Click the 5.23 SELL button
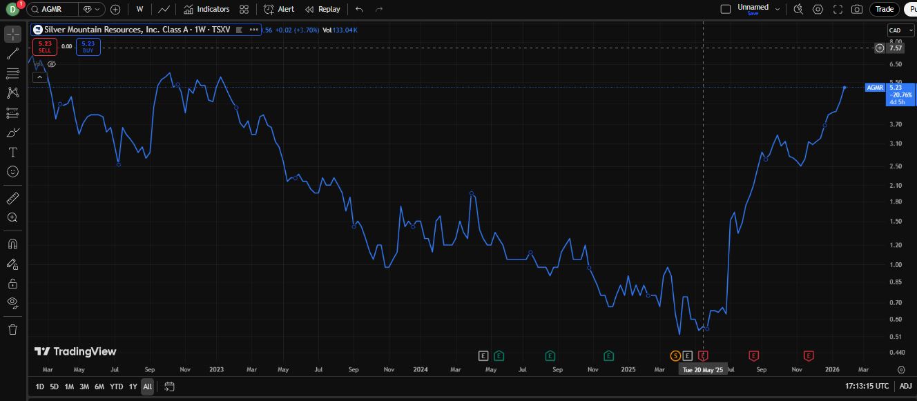Viewport: 917px width, 401px height. (x=44, y=46)
